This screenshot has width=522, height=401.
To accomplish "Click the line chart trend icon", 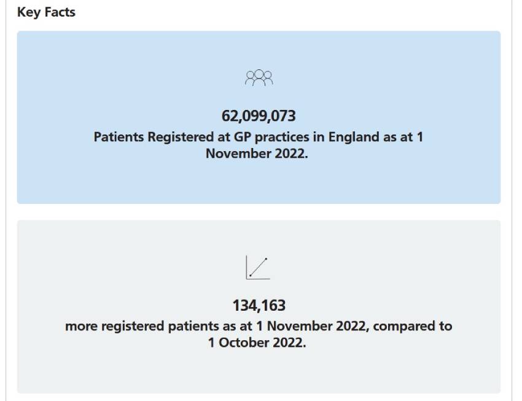I will (258, 267).
